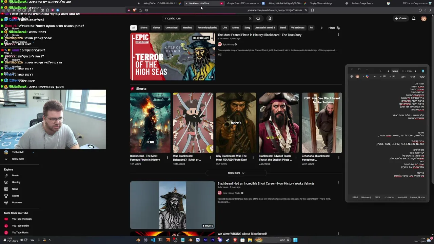Select the All filter chip
Image resolution: width=434 pixels, height=244 pixels.
[x=134, y=28]
